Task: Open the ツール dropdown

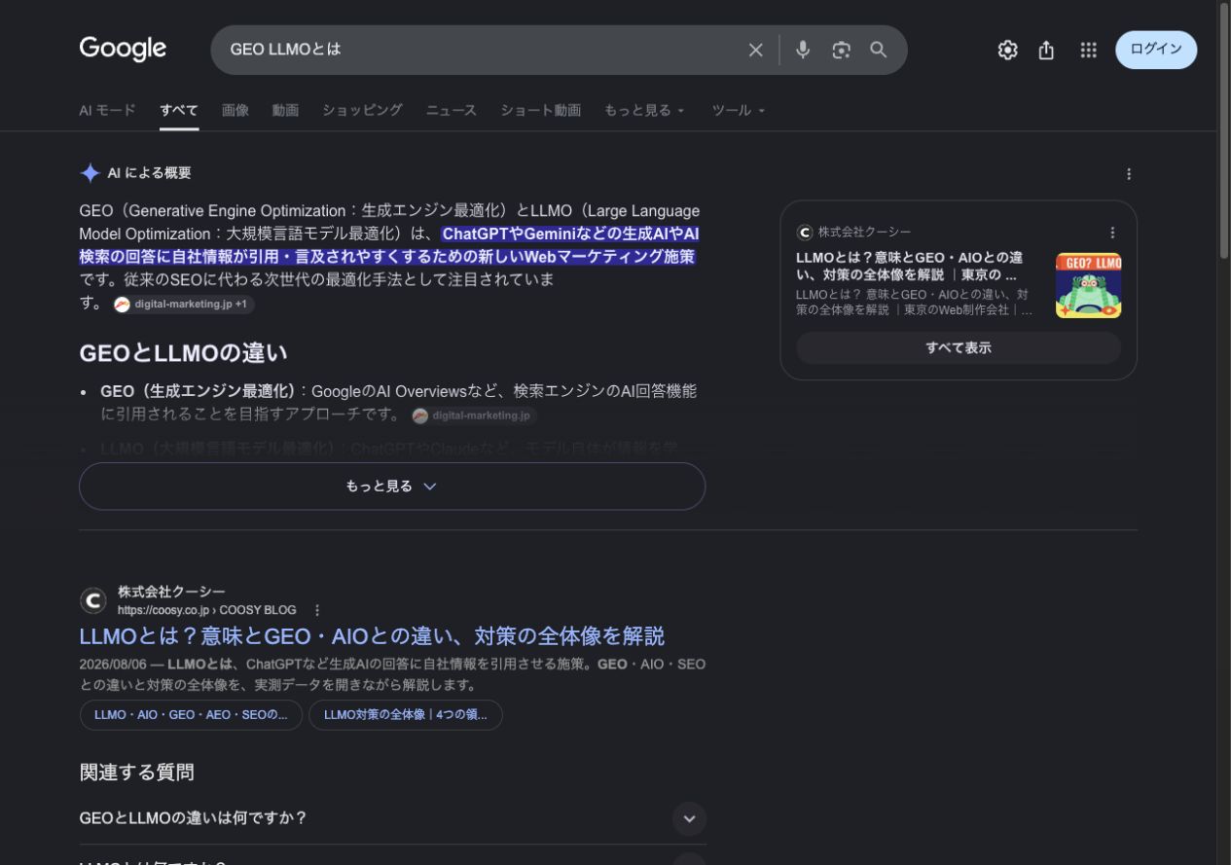Action: click(x=739, y=111)
